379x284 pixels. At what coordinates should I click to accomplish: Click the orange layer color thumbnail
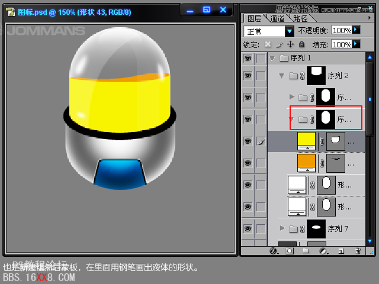pyautogui.click(x=306, y=161)
